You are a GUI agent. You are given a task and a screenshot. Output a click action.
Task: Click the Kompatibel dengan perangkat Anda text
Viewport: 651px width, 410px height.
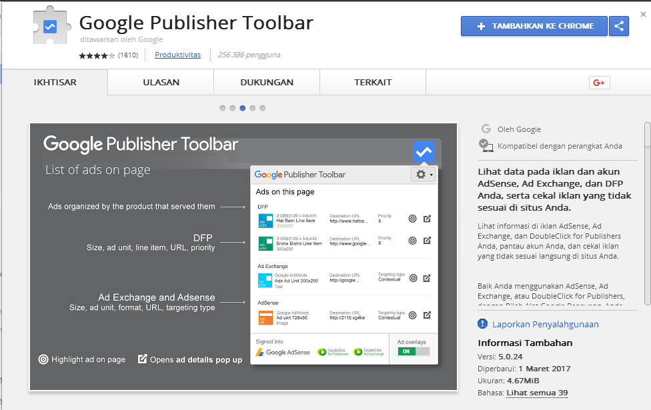560,146
